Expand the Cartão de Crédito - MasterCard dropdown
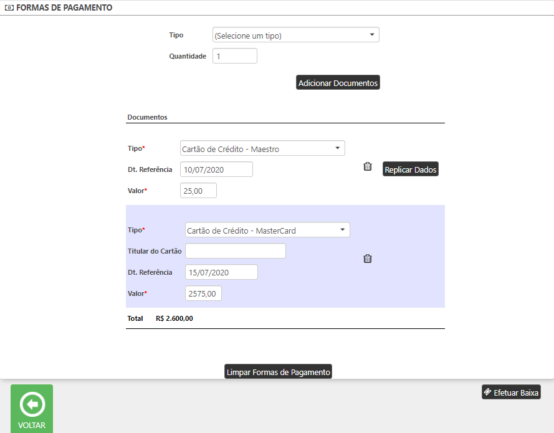 pos(267,231)
